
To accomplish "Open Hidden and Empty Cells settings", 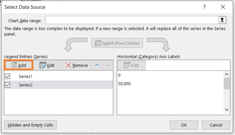I will tap(31, 125).
